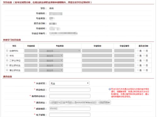Click 毕业院校 field in 法律专科 row

click(97, 51)
